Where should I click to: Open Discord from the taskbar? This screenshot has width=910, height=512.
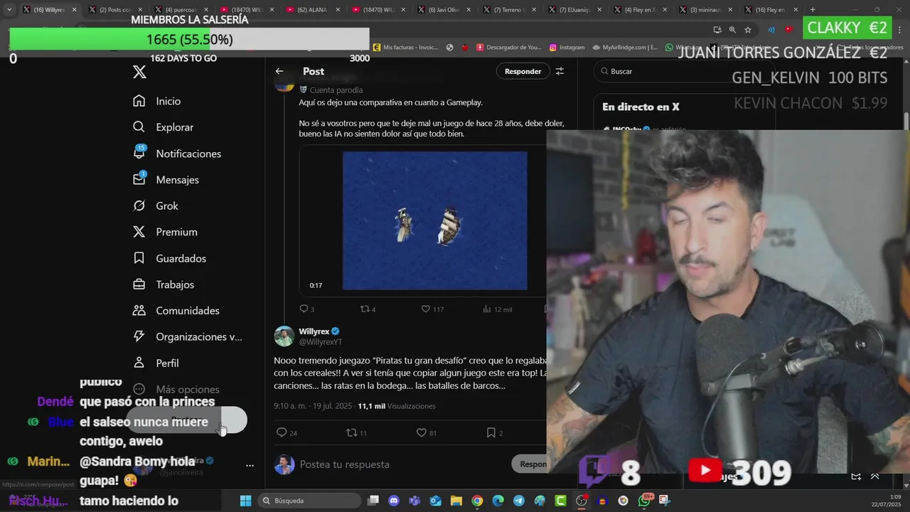tap(394, 501)
